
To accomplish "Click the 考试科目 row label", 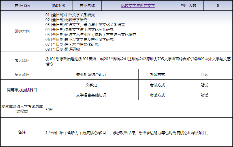I will 22,61.
